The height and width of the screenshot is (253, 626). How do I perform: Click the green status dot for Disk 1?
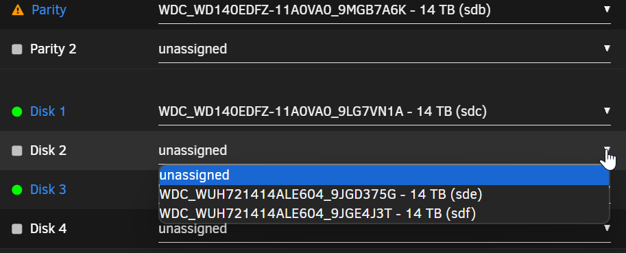(x=16, y=112)
